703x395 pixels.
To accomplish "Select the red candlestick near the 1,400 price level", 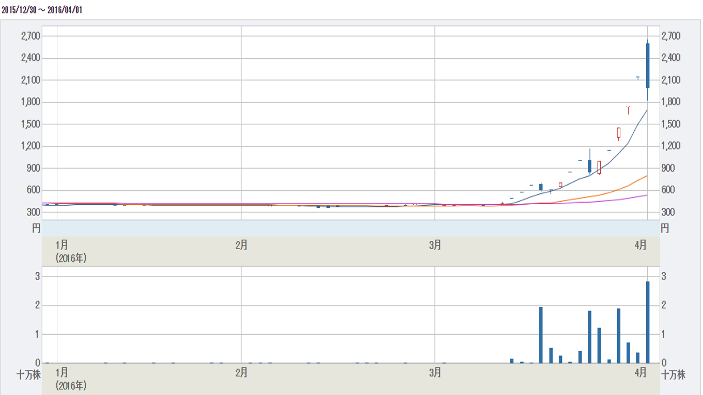I will click(x=618, y=133).
